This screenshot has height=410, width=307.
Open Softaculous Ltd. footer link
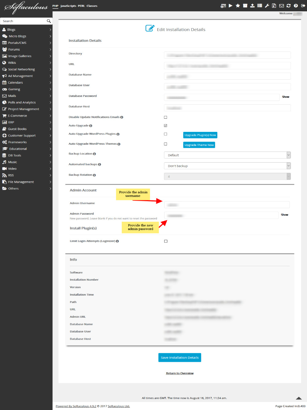[119, 406]
